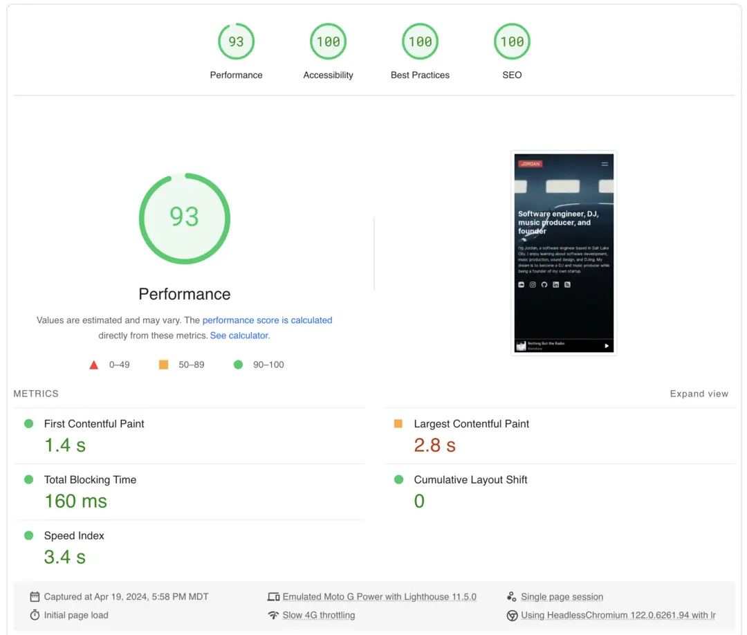Select the METRICS section heading
747x635 pixels.
click(36, 394)
